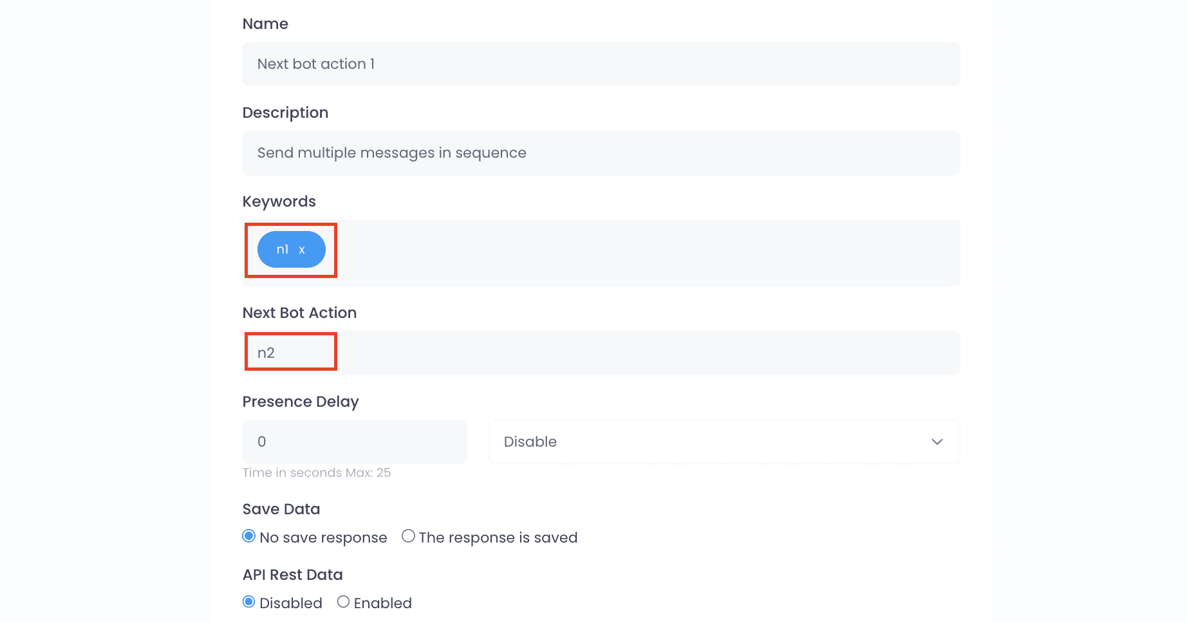The image size is (1187, 623).
Task: Select the 'No save response' radio button
Action: (248, 536)
